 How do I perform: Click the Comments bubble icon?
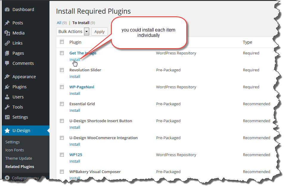7,63
